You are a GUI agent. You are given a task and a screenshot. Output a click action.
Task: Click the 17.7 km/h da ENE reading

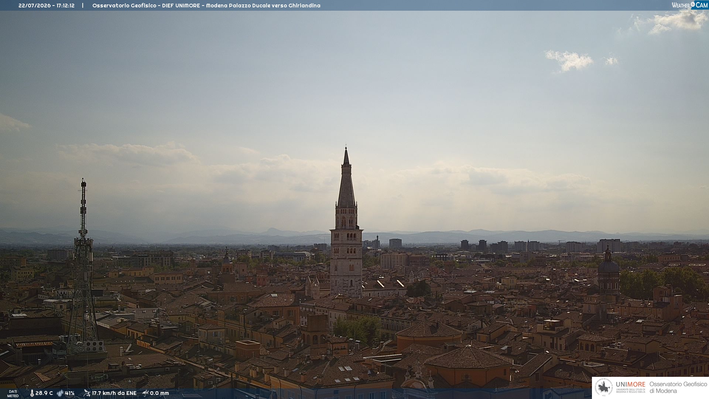(114, 393)
